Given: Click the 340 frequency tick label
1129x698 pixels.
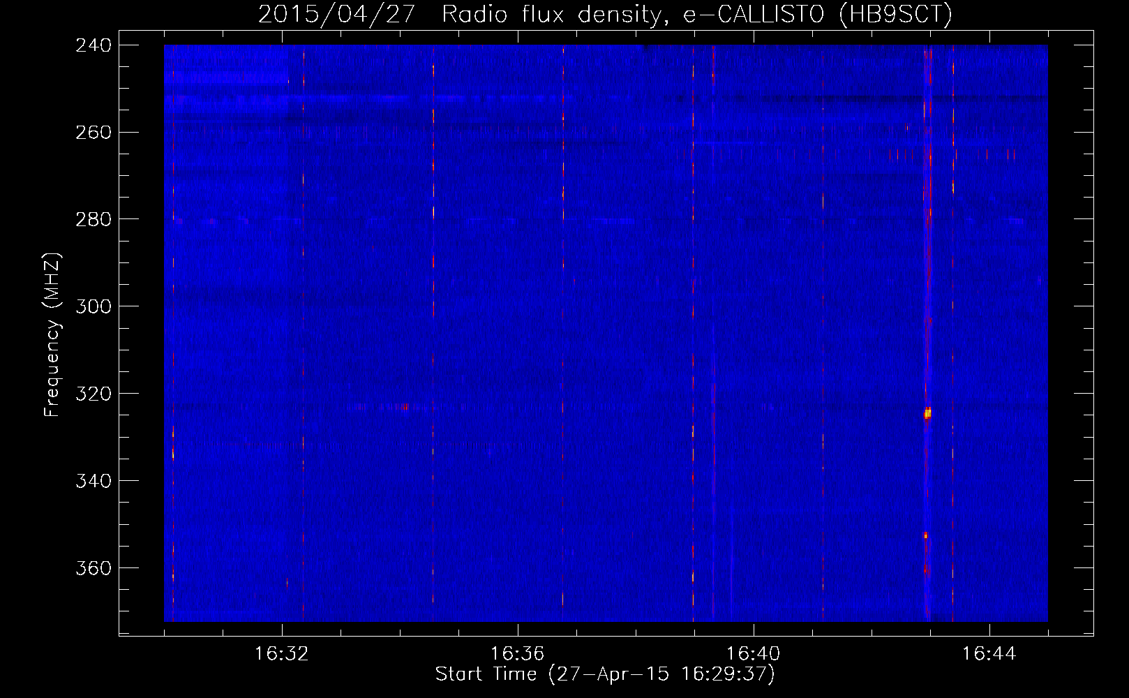Looking at the screenshot, I should 94,482.
